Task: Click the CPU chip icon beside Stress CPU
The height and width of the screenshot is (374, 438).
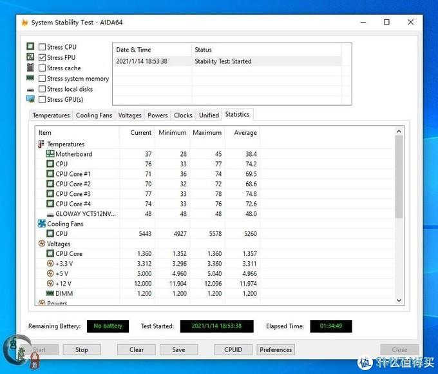Action: 30,46
